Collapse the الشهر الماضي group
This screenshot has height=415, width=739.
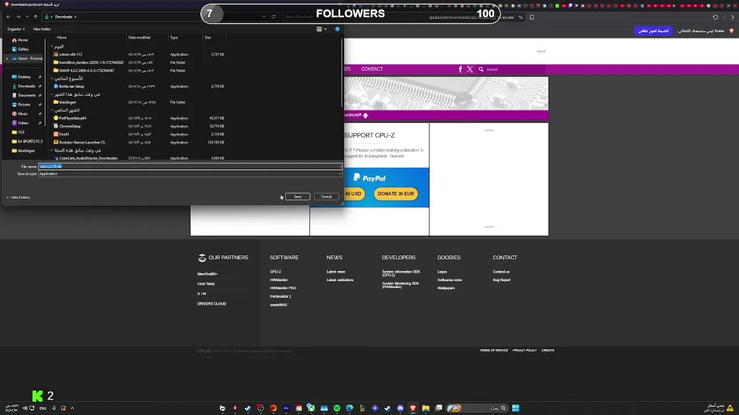52,110
